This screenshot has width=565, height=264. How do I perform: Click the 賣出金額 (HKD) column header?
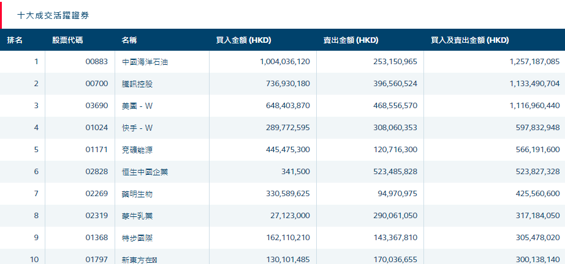[x=351, y=40]
